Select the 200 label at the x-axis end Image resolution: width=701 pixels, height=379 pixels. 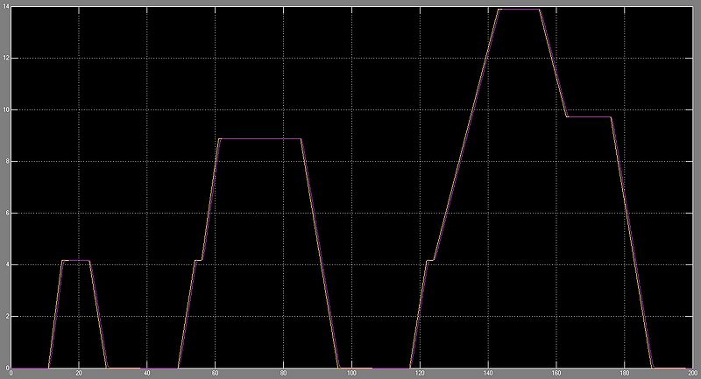coord(692,373)
